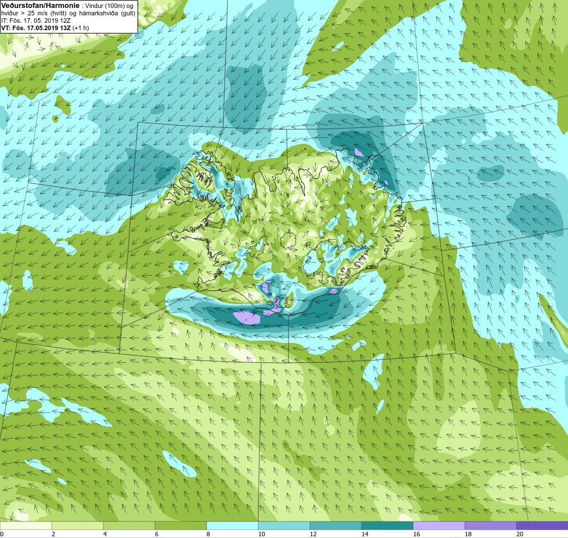Click the "Veðurstofan/Harmonie" title text
Screen dimensions: 568x538
(x=40, y=6)
